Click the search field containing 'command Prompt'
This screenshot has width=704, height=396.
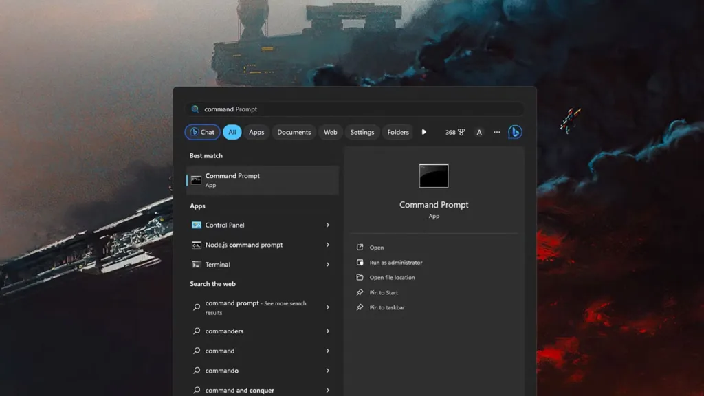point(355,109)
